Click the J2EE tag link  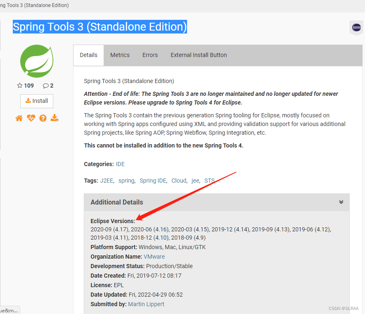tap(107, 181)
